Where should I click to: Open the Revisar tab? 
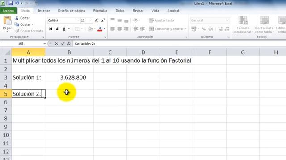coord(138,11)
